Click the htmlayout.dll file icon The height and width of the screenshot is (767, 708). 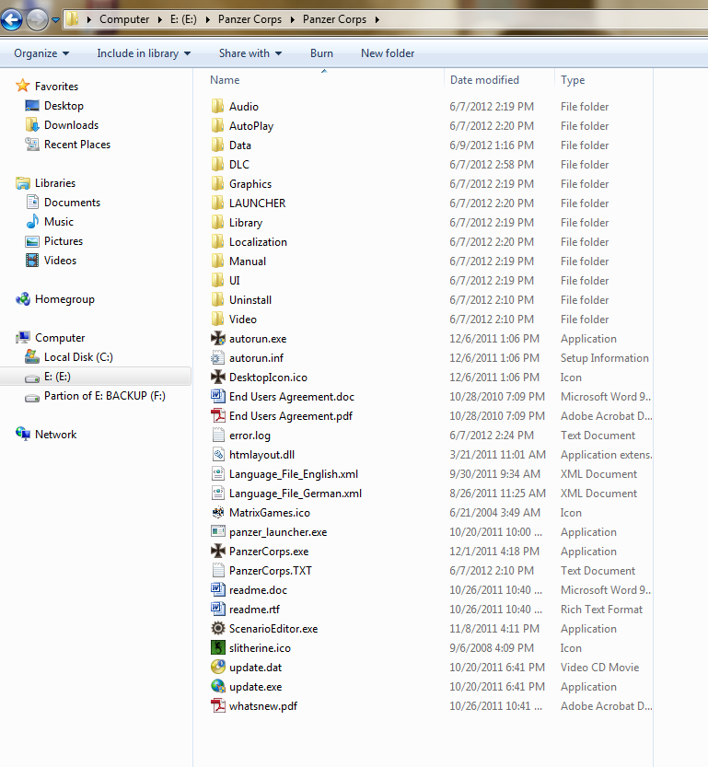coord(218,455)
